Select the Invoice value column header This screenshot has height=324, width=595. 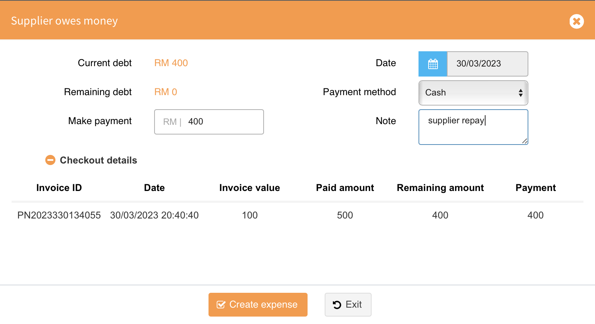click(249, 188)
